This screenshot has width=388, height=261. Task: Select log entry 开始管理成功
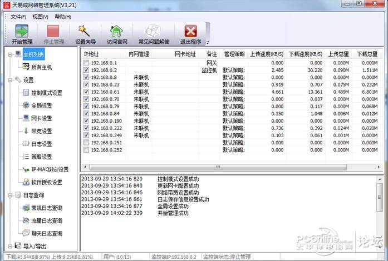pyautogui.click(x=173, y=213)
